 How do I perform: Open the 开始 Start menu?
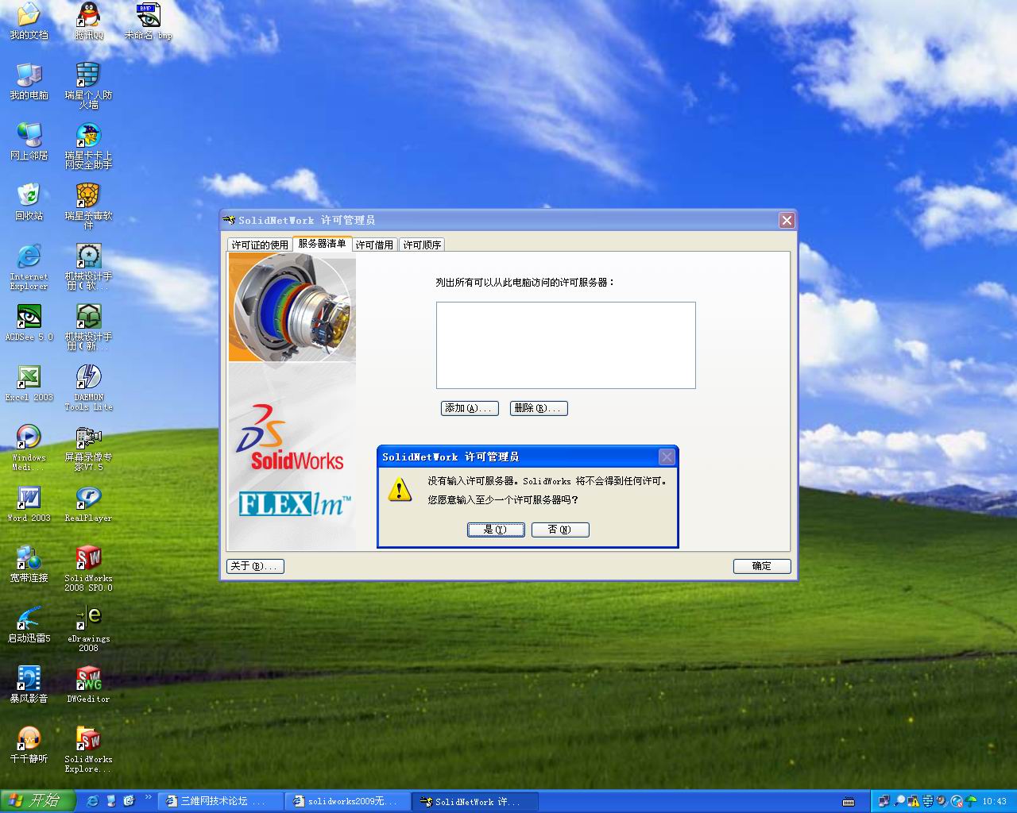(x=37, y=801)
